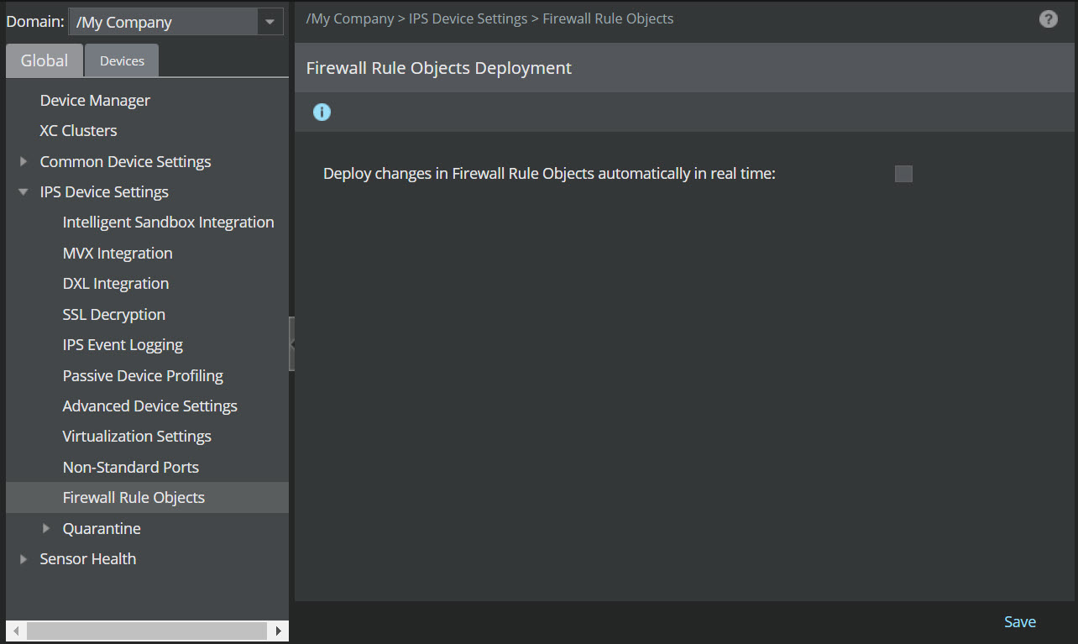Open Device Manager in the tree

[95, 101]
